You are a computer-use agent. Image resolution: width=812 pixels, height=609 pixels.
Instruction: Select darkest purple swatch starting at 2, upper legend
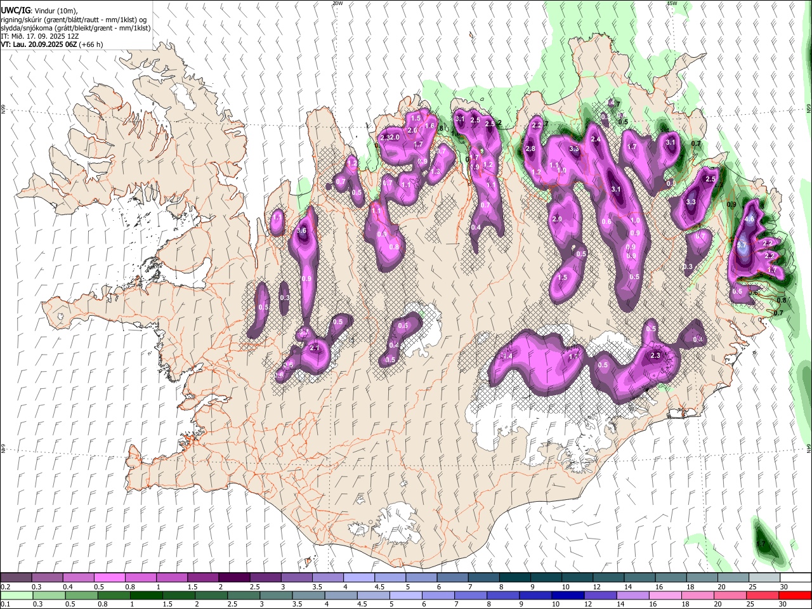[x=234, y=578]
